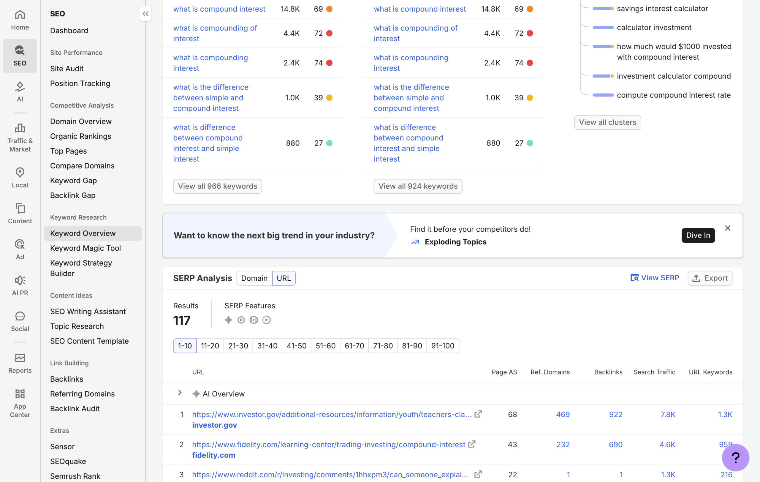
Task: Click View all 966 keywords button
Action: click(x=217, y=186)
